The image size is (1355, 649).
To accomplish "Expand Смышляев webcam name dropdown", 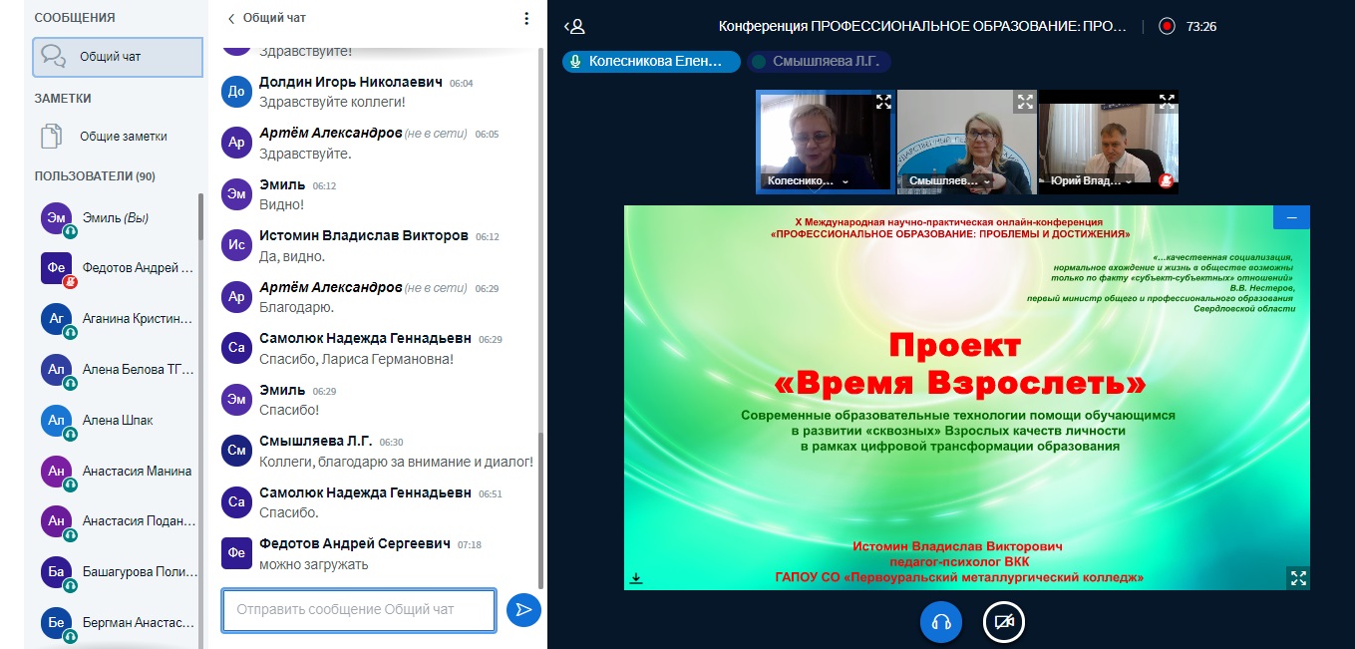I will [987, 182].
